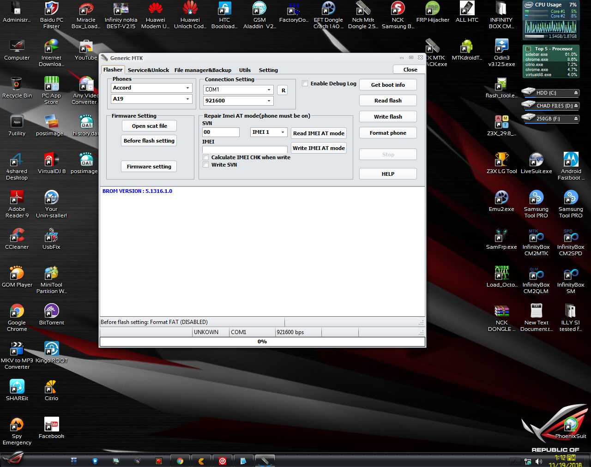Image resolution: width=591 pixels, height=467 pixels.
Task: Click the Read IMEI AT mode button
Action: (319, 133)
